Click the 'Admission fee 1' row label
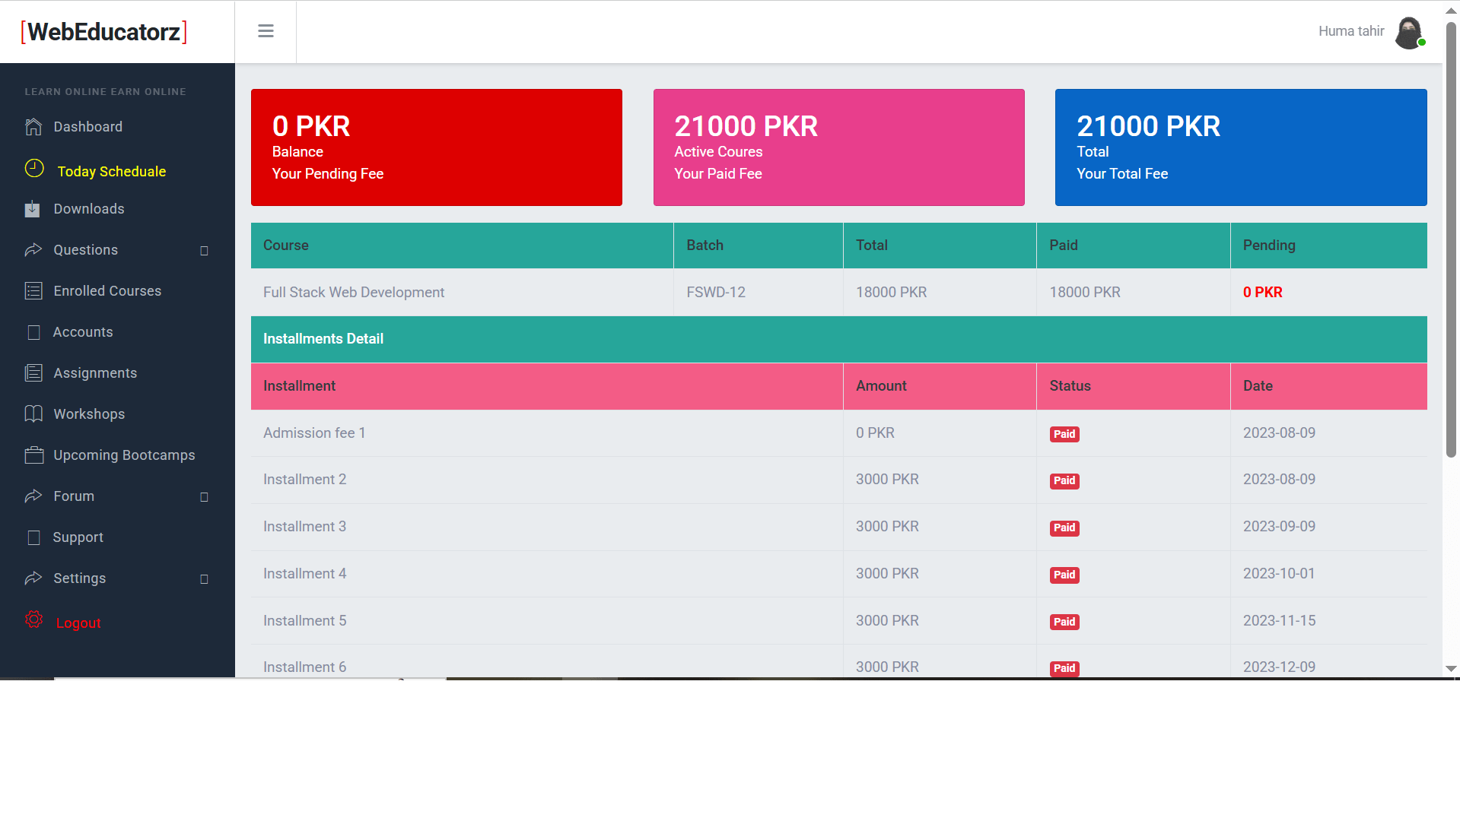The width and height of the screenshot is (1460, 827). 314,433
